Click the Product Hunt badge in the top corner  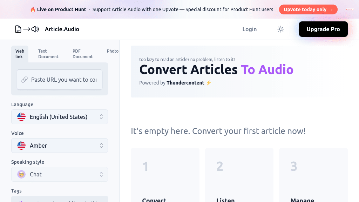[350, 9]
